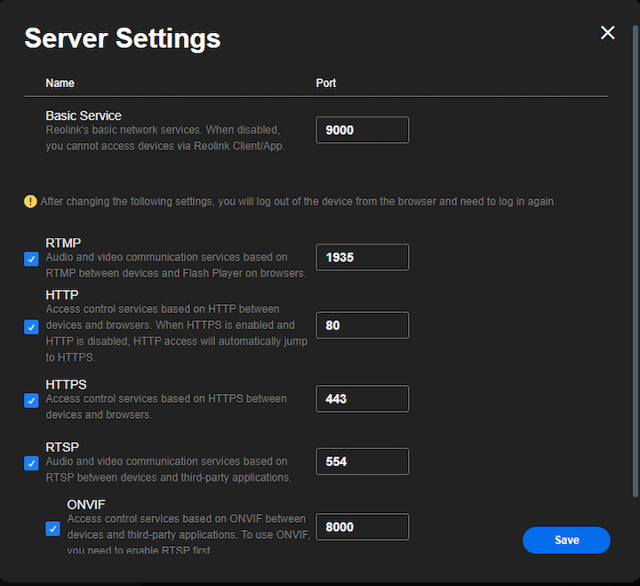Click the ONVIF enable RTSP first description

(x=188, y=534)
